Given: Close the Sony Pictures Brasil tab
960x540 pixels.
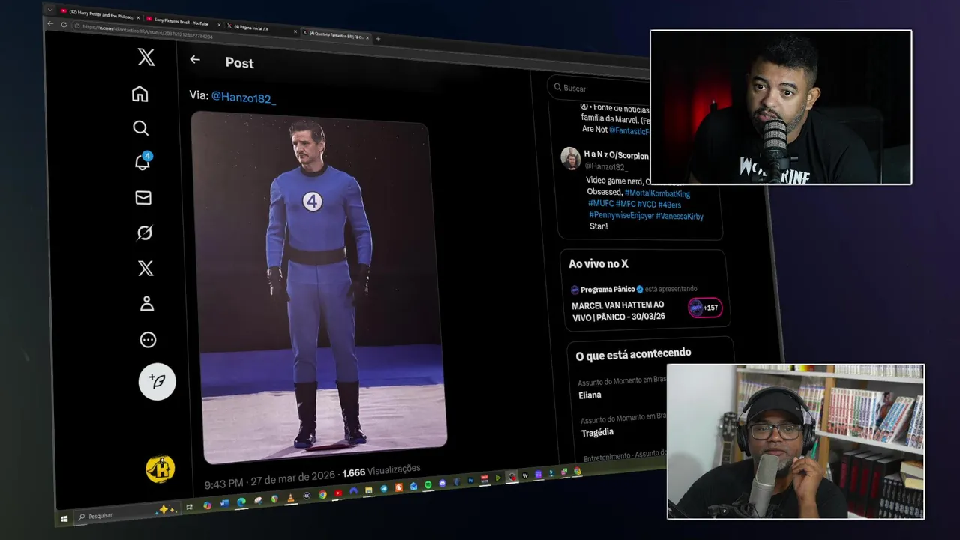Looking at the screenshot, I should [219, 25].
